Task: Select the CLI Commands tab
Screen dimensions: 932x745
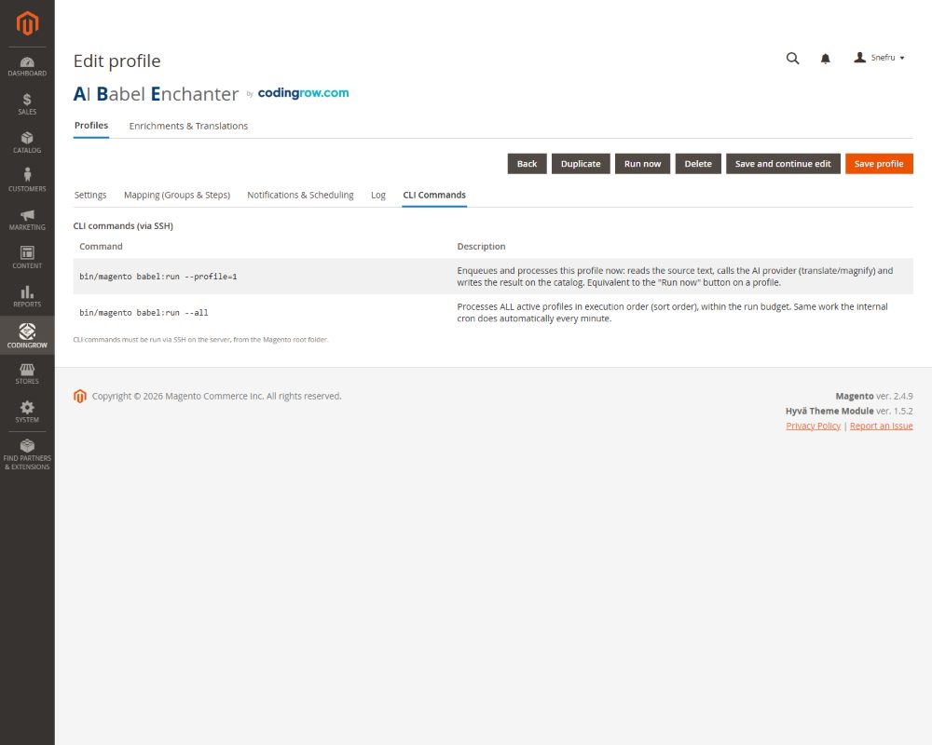Action: coord(434,195)
